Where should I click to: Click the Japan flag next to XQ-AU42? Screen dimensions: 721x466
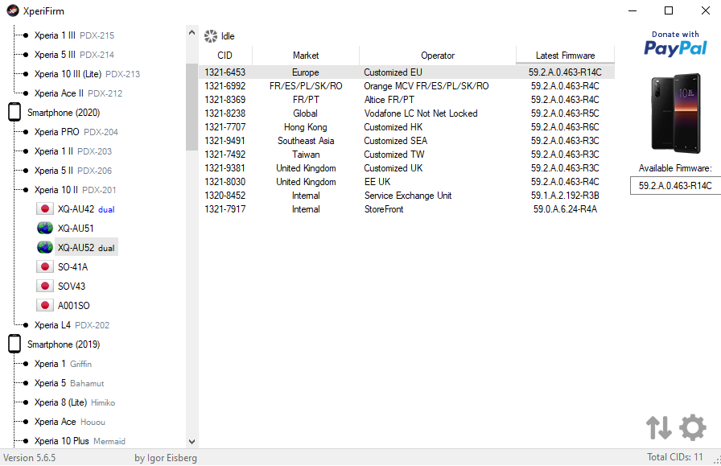click(x=44, y=208)
